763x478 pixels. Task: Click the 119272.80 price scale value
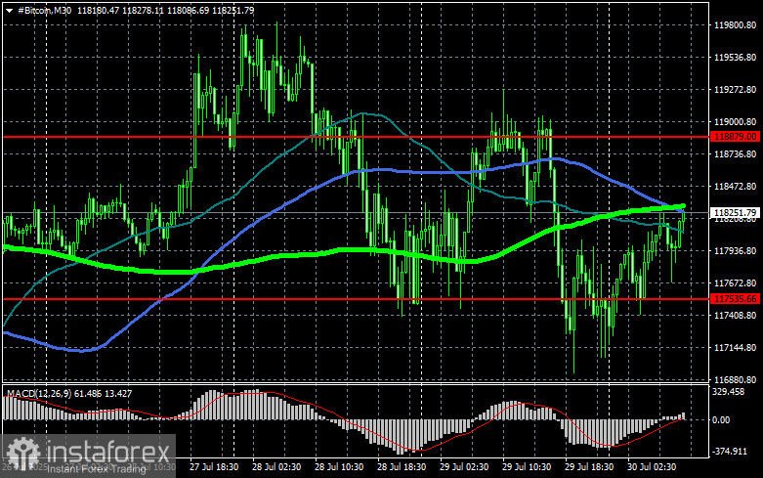735,90
